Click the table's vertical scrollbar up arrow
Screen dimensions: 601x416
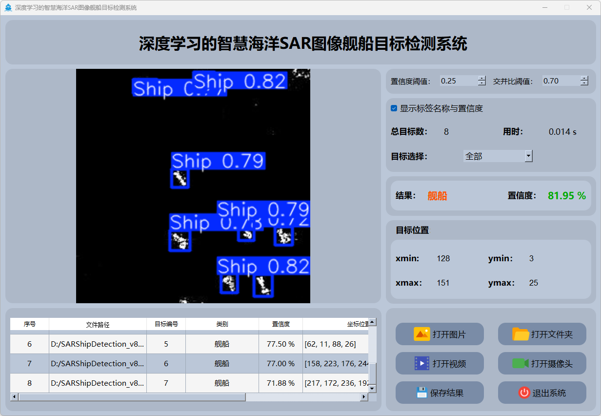coord(372,322)
